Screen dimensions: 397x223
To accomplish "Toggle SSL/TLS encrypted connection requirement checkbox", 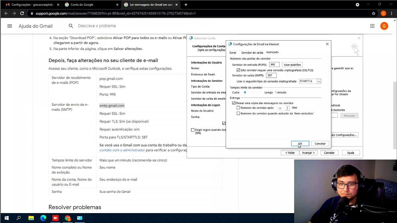I will pyautogui.click(x=238, y=70).
